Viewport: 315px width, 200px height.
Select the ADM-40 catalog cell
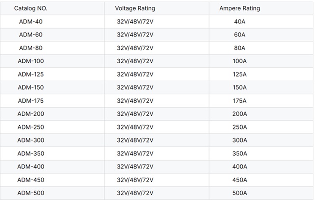click(x=31, y=21)
